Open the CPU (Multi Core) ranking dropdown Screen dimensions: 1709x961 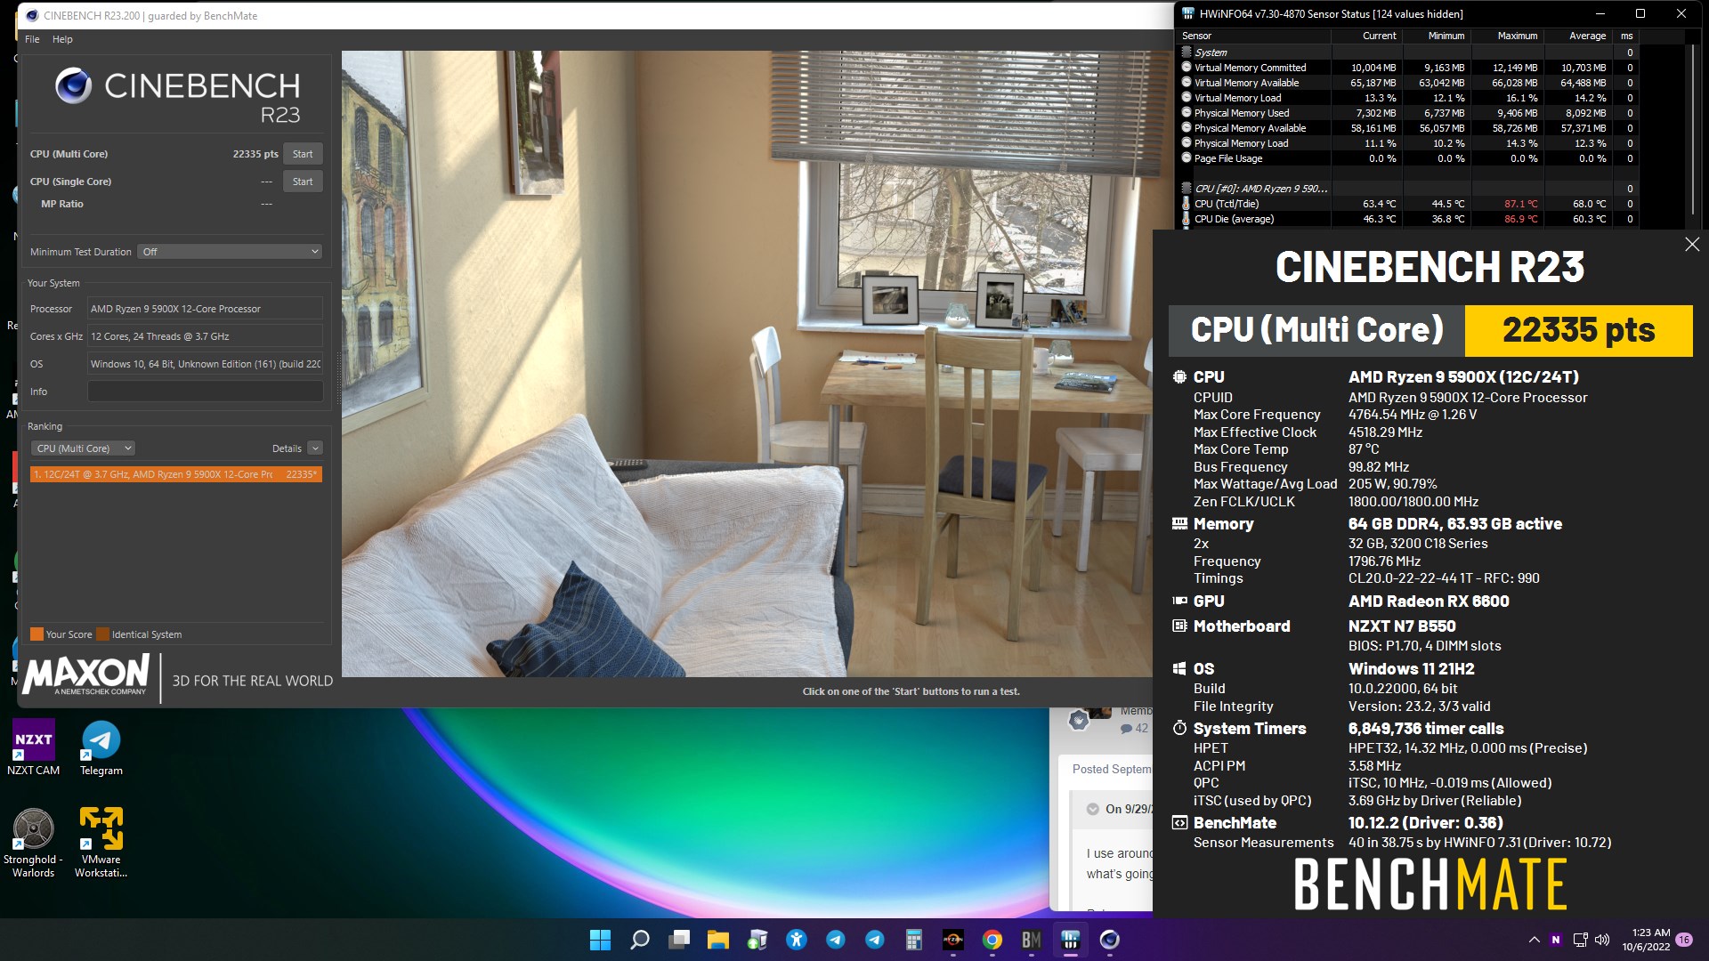(83, 448)
